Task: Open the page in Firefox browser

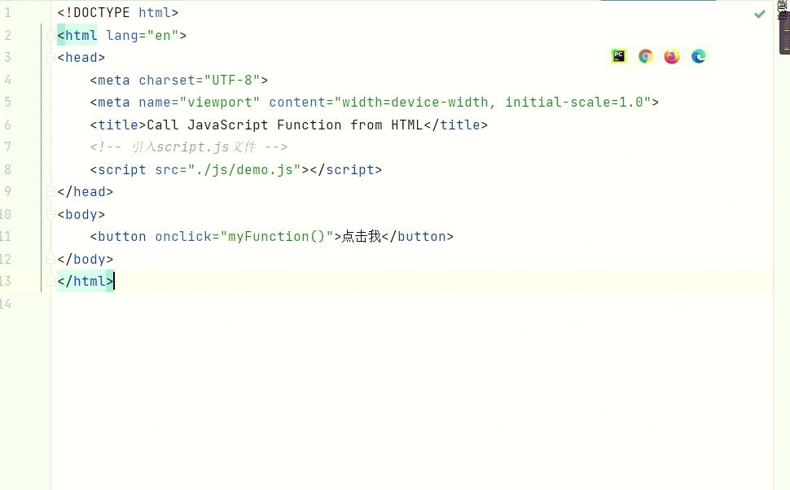Action: tap(672, 56)
